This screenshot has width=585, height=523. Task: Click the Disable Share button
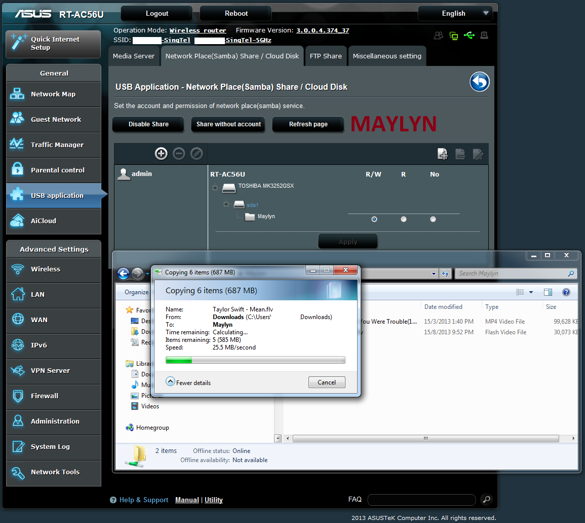tap(148, 124)
